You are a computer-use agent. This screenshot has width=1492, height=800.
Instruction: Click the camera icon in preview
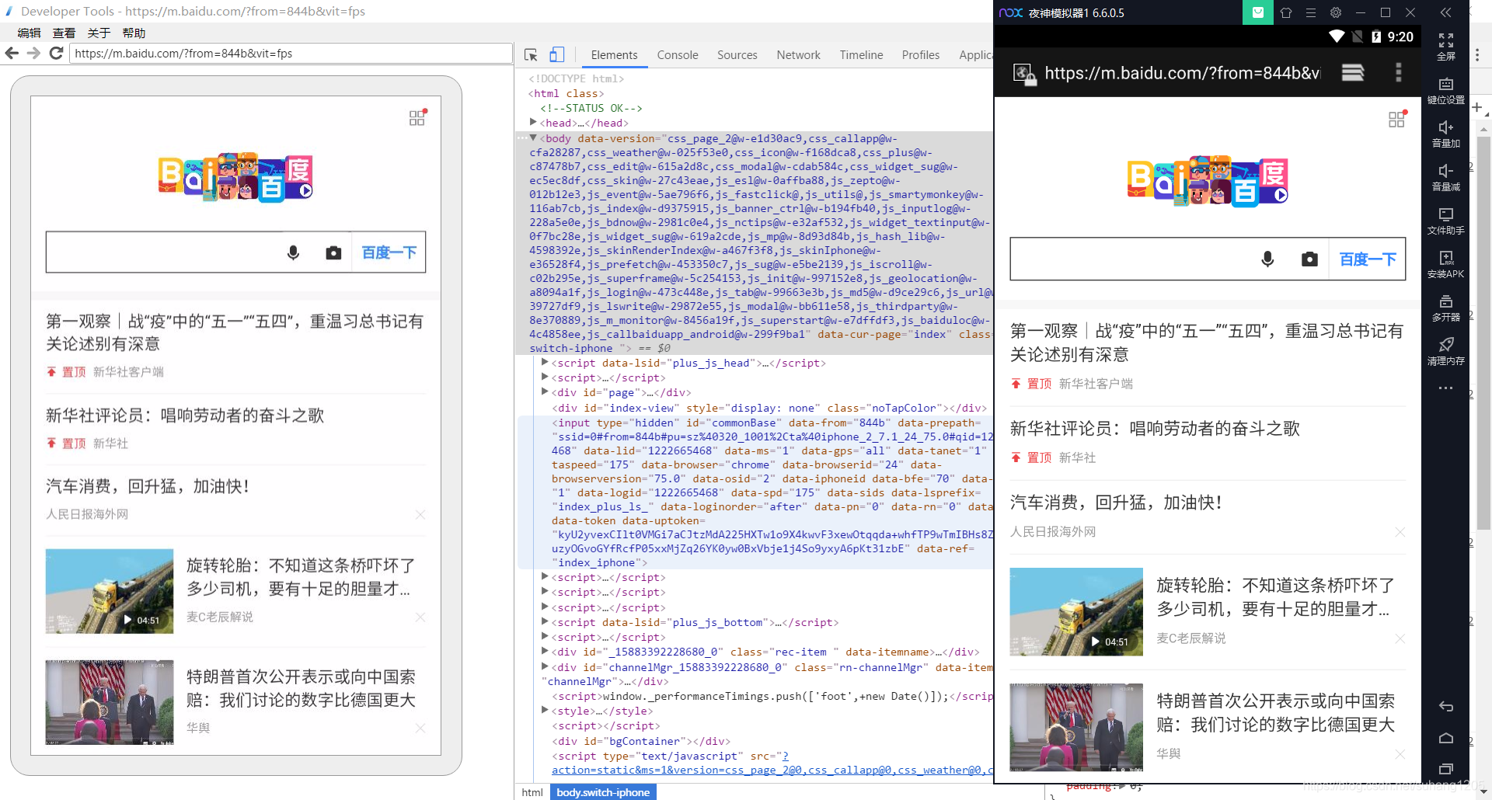click(x=333, y=252)
